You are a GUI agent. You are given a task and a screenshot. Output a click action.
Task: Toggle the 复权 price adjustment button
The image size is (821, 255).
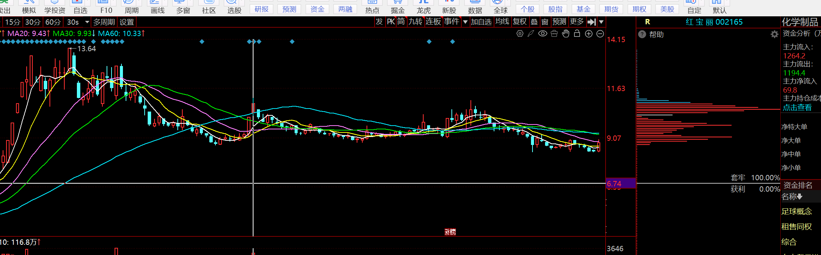click(520, 22)
